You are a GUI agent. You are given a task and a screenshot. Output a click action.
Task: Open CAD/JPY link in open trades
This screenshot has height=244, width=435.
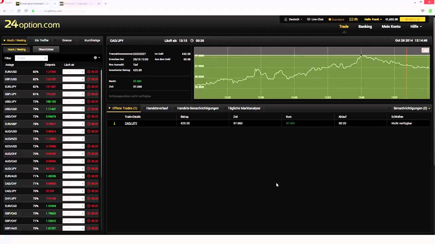pyautogui.click(x=131, y=123)
